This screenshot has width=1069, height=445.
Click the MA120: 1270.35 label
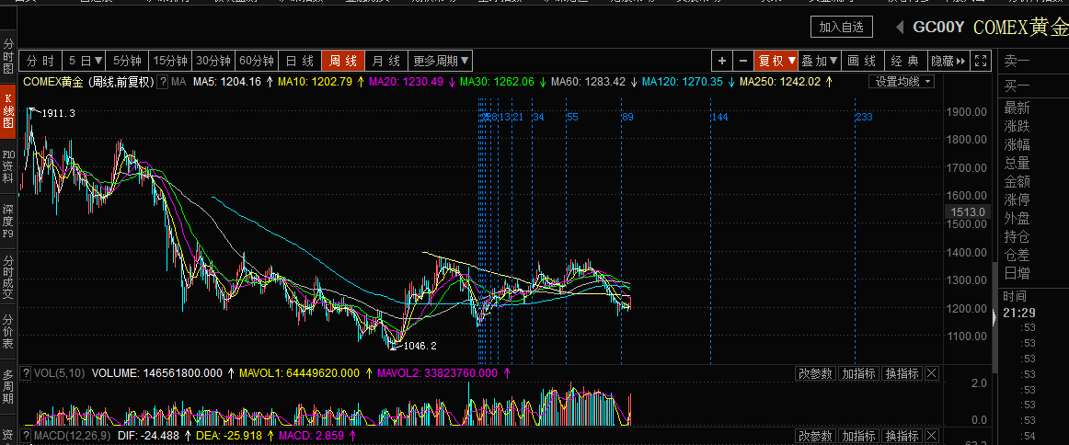[683, 82]
